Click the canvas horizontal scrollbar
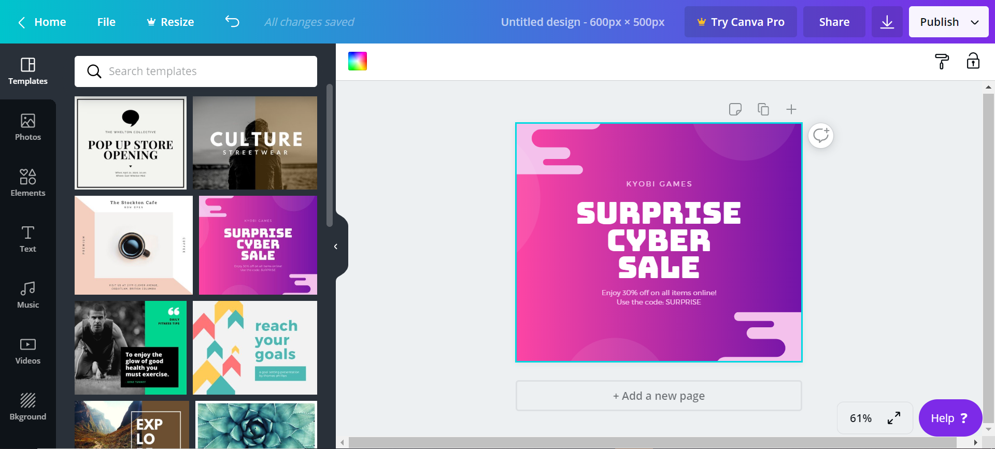The height and width of the screenshot is (449, 995). [x=653, y=443]
